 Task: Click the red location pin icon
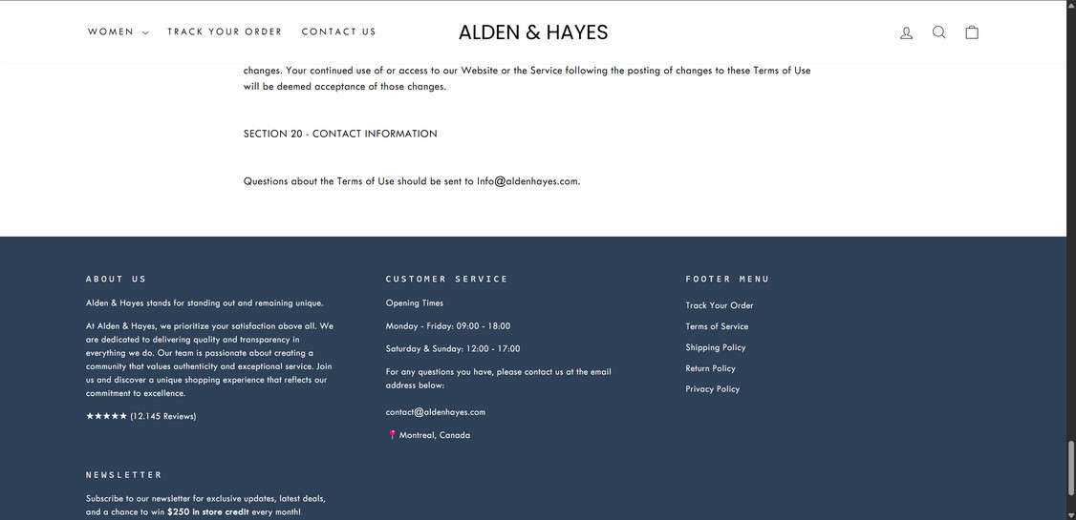point(392,435)
